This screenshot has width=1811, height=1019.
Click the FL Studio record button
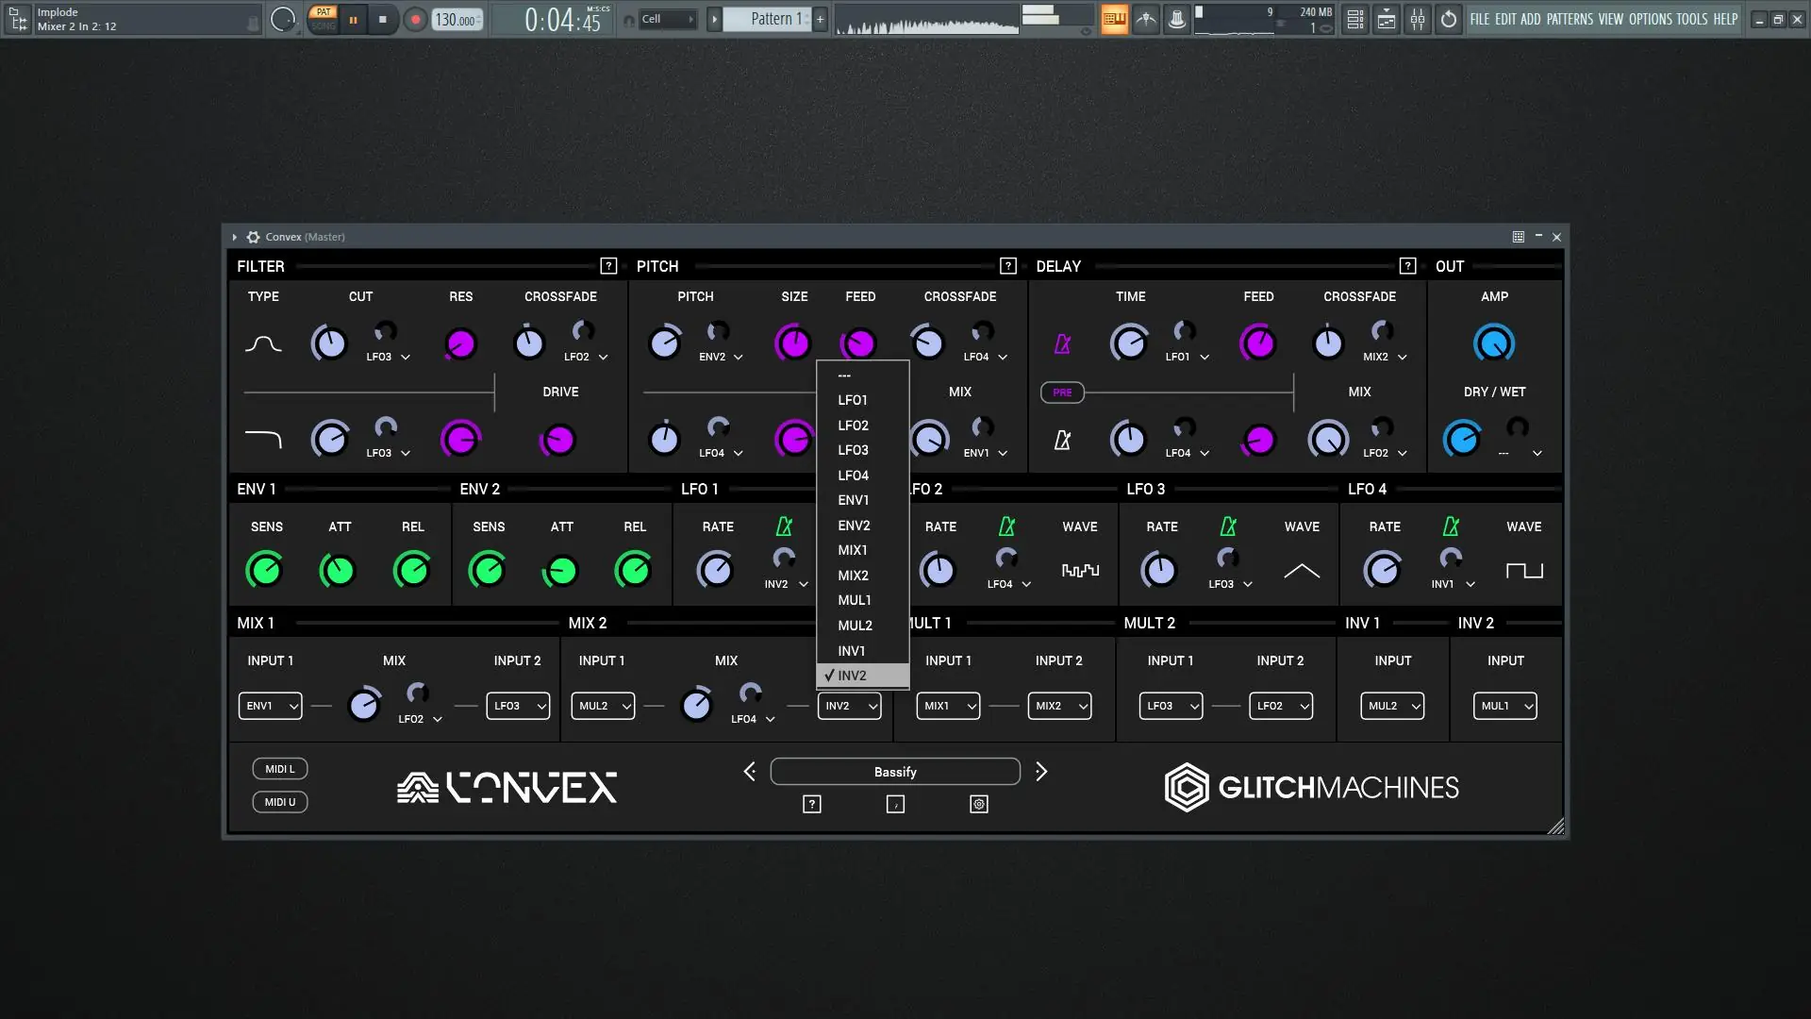415,19
